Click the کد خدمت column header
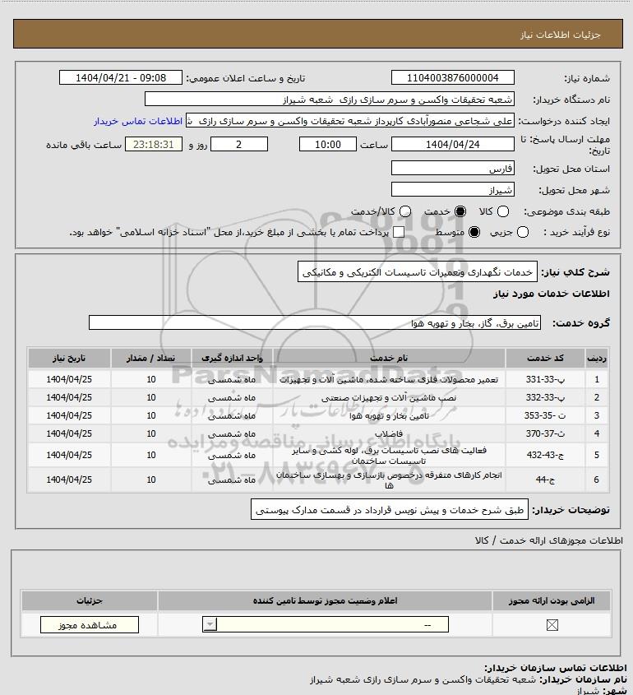This screenshot has height=695, width=633. [545, 358]
